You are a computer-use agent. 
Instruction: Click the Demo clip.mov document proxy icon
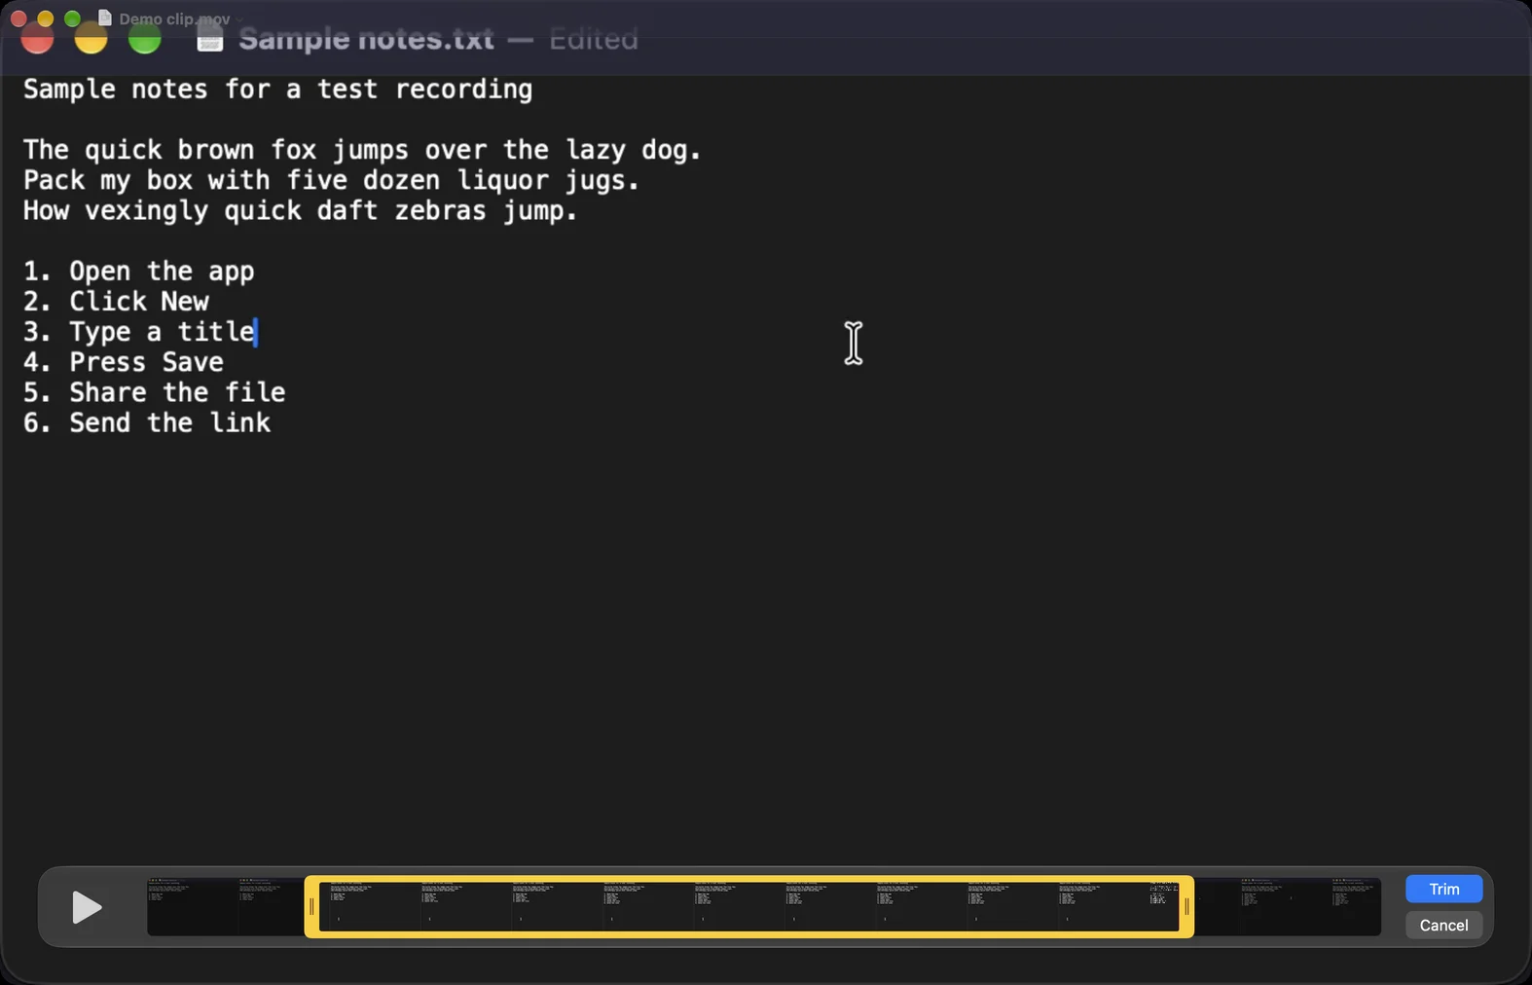105,18
